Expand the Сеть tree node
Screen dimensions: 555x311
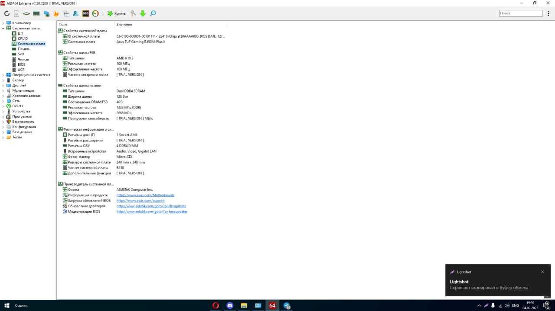click(3, 101)
